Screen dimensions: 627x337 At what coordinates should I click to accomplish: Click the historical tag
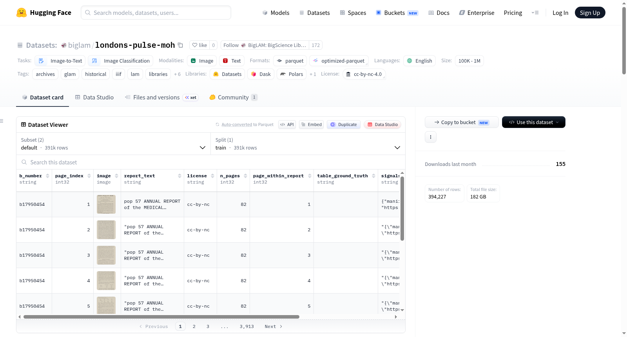click(x=96, y=74)
